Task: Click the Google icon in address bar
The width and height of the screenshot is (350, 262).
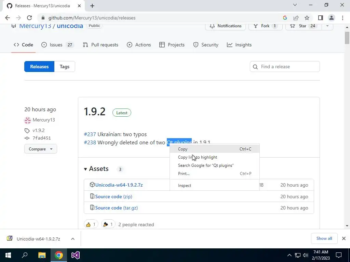Action: click(285, 18)
